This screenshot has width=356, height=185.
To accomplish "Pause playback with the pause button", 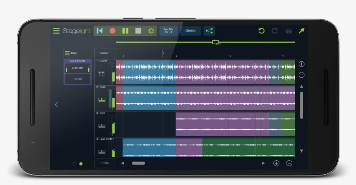I will [125, 31].
